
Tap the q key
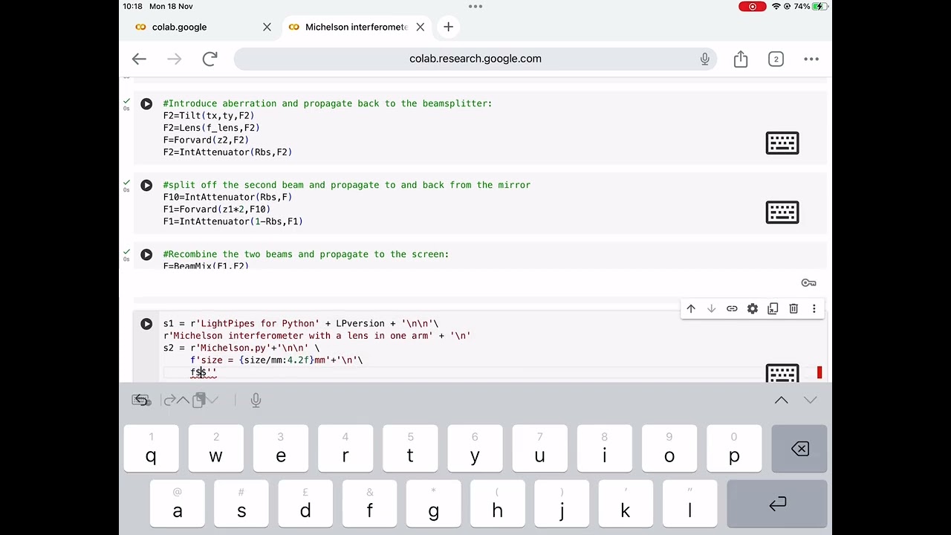coord(152,449)
